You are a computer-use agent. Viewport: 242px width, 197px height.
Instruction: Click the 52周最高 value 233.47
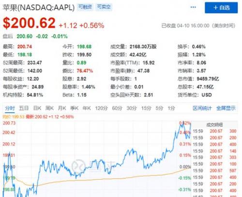34,62
